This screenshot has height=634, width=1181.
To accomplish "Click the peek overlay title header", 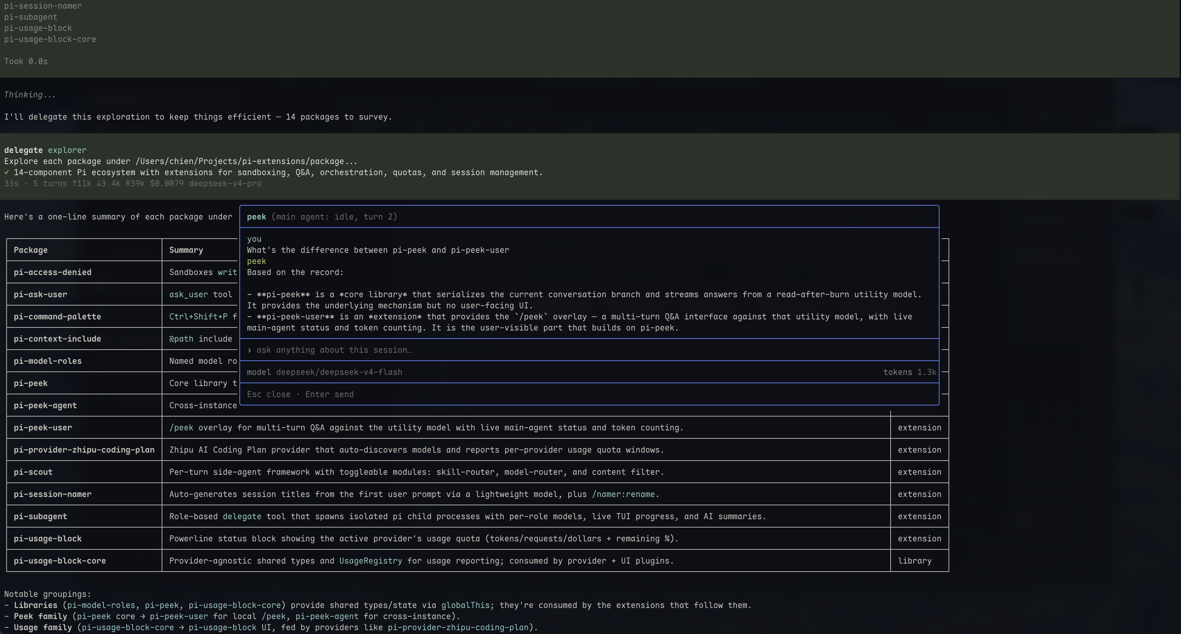I will pyautogui.click(x=589, y=217).
